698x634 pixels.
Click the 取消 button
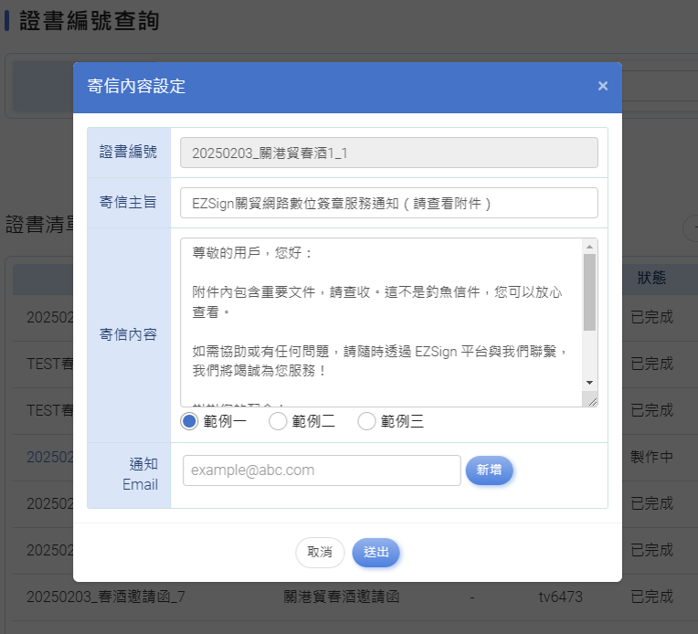(x=320, y=552)
